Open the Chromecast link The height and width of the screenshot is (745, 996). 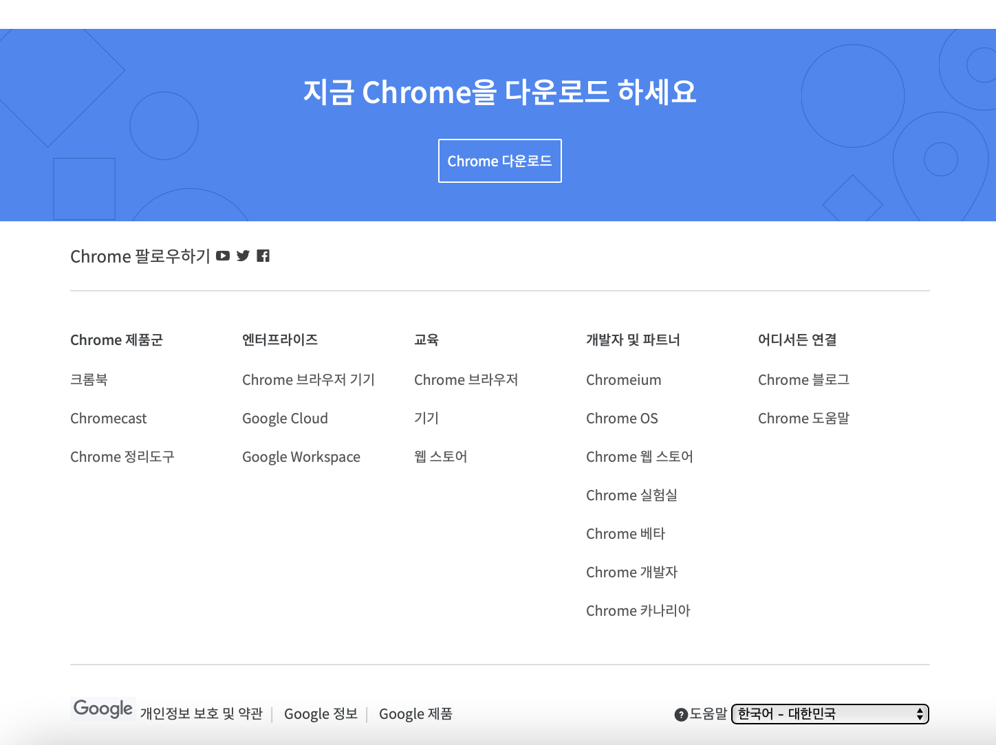[109, 419]
